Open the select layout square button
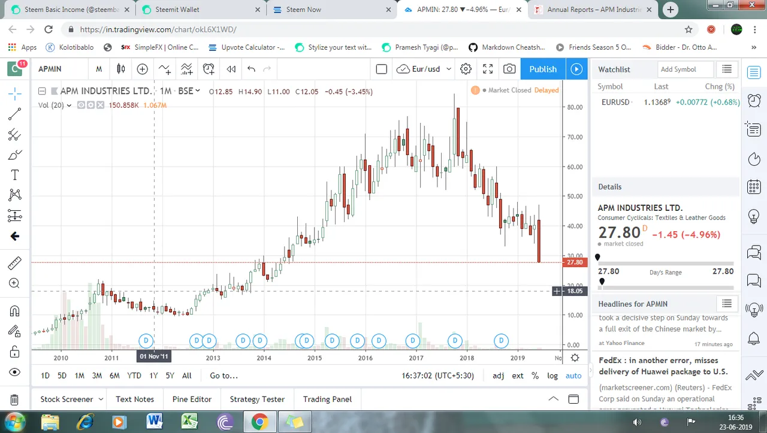The height and width of the screenshot is (433, 767). 381,69
